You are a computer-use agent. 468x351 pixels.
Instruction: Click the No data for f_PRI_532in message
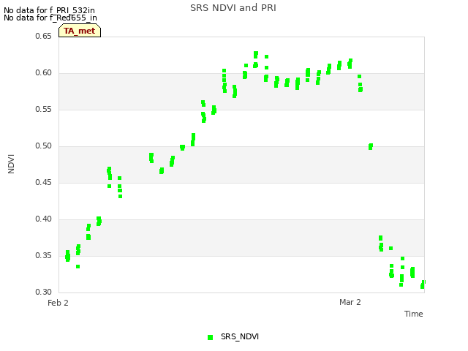[49, 10]
